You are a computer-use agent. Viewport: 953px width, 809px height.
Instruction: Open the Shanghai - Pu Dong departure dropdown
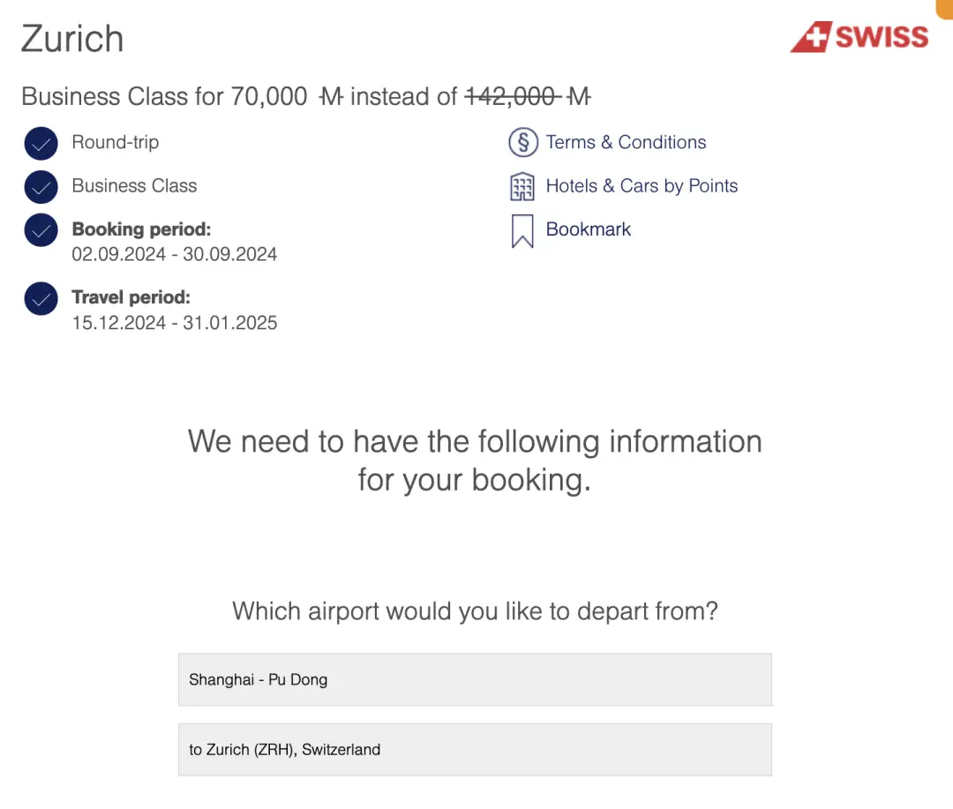475,679
